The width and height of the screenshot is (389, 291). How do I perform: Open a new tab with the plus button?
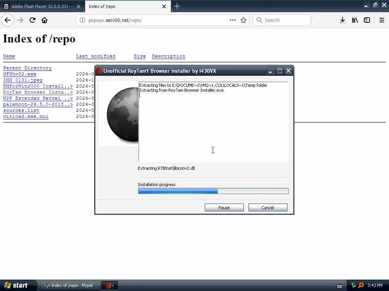point(177,6)
